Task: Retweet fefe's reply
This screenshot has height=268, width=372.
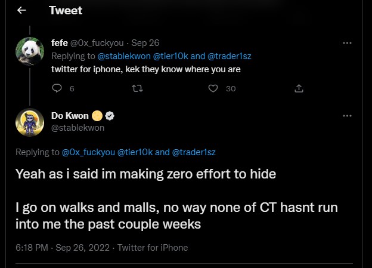Action: pos(135,88)
